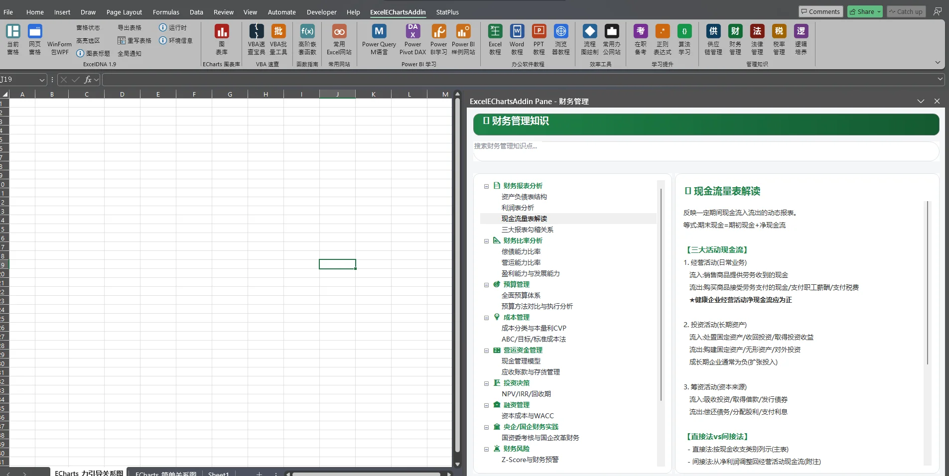This screenshot has height=476, width=949.
Task: Click the Comments button
Action: pos(820,11)
